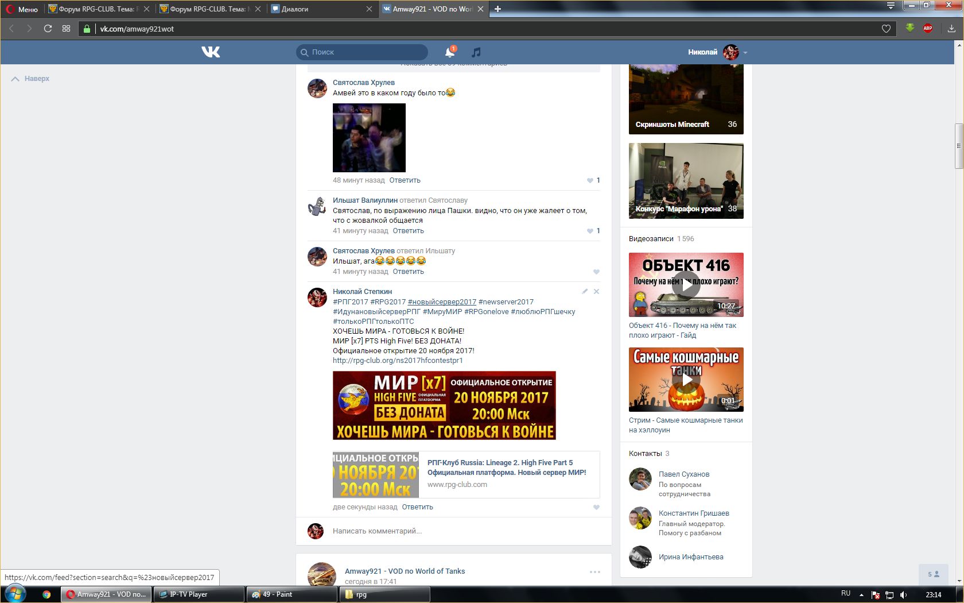The image size is (964, 603).
Task: Play the Самые кошмарные танки video
Action: tap(686, 380)
